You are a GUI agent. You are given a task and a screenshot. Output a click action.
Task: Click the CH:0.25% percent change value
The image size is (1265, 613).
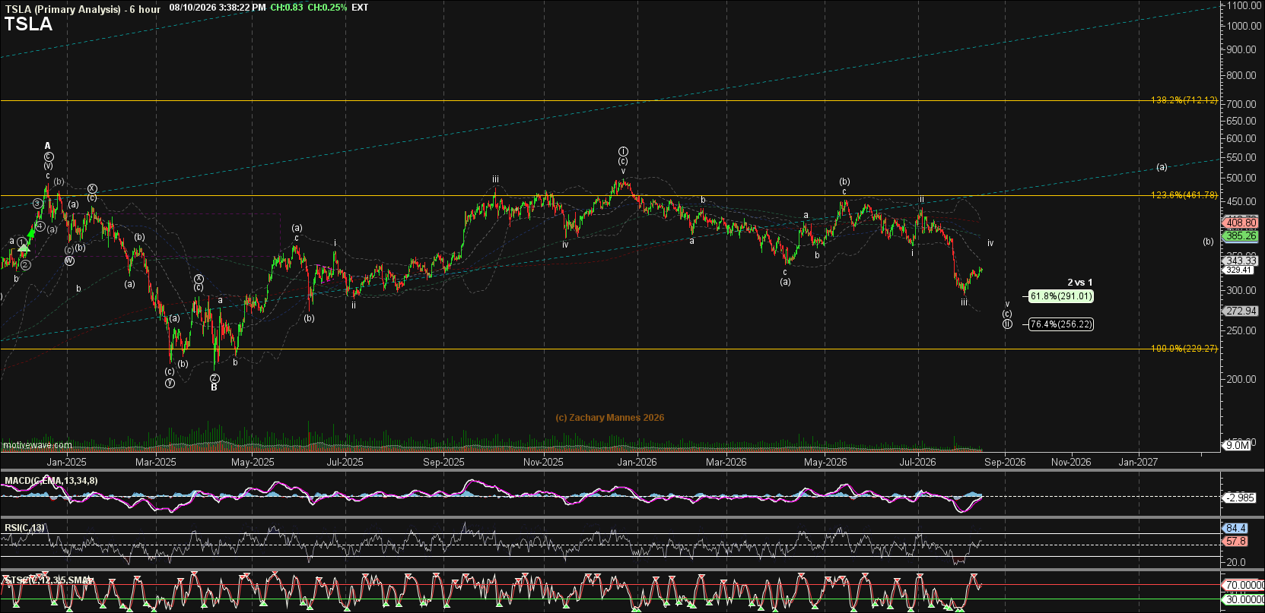pyautogui.click(x=327, y=8)
